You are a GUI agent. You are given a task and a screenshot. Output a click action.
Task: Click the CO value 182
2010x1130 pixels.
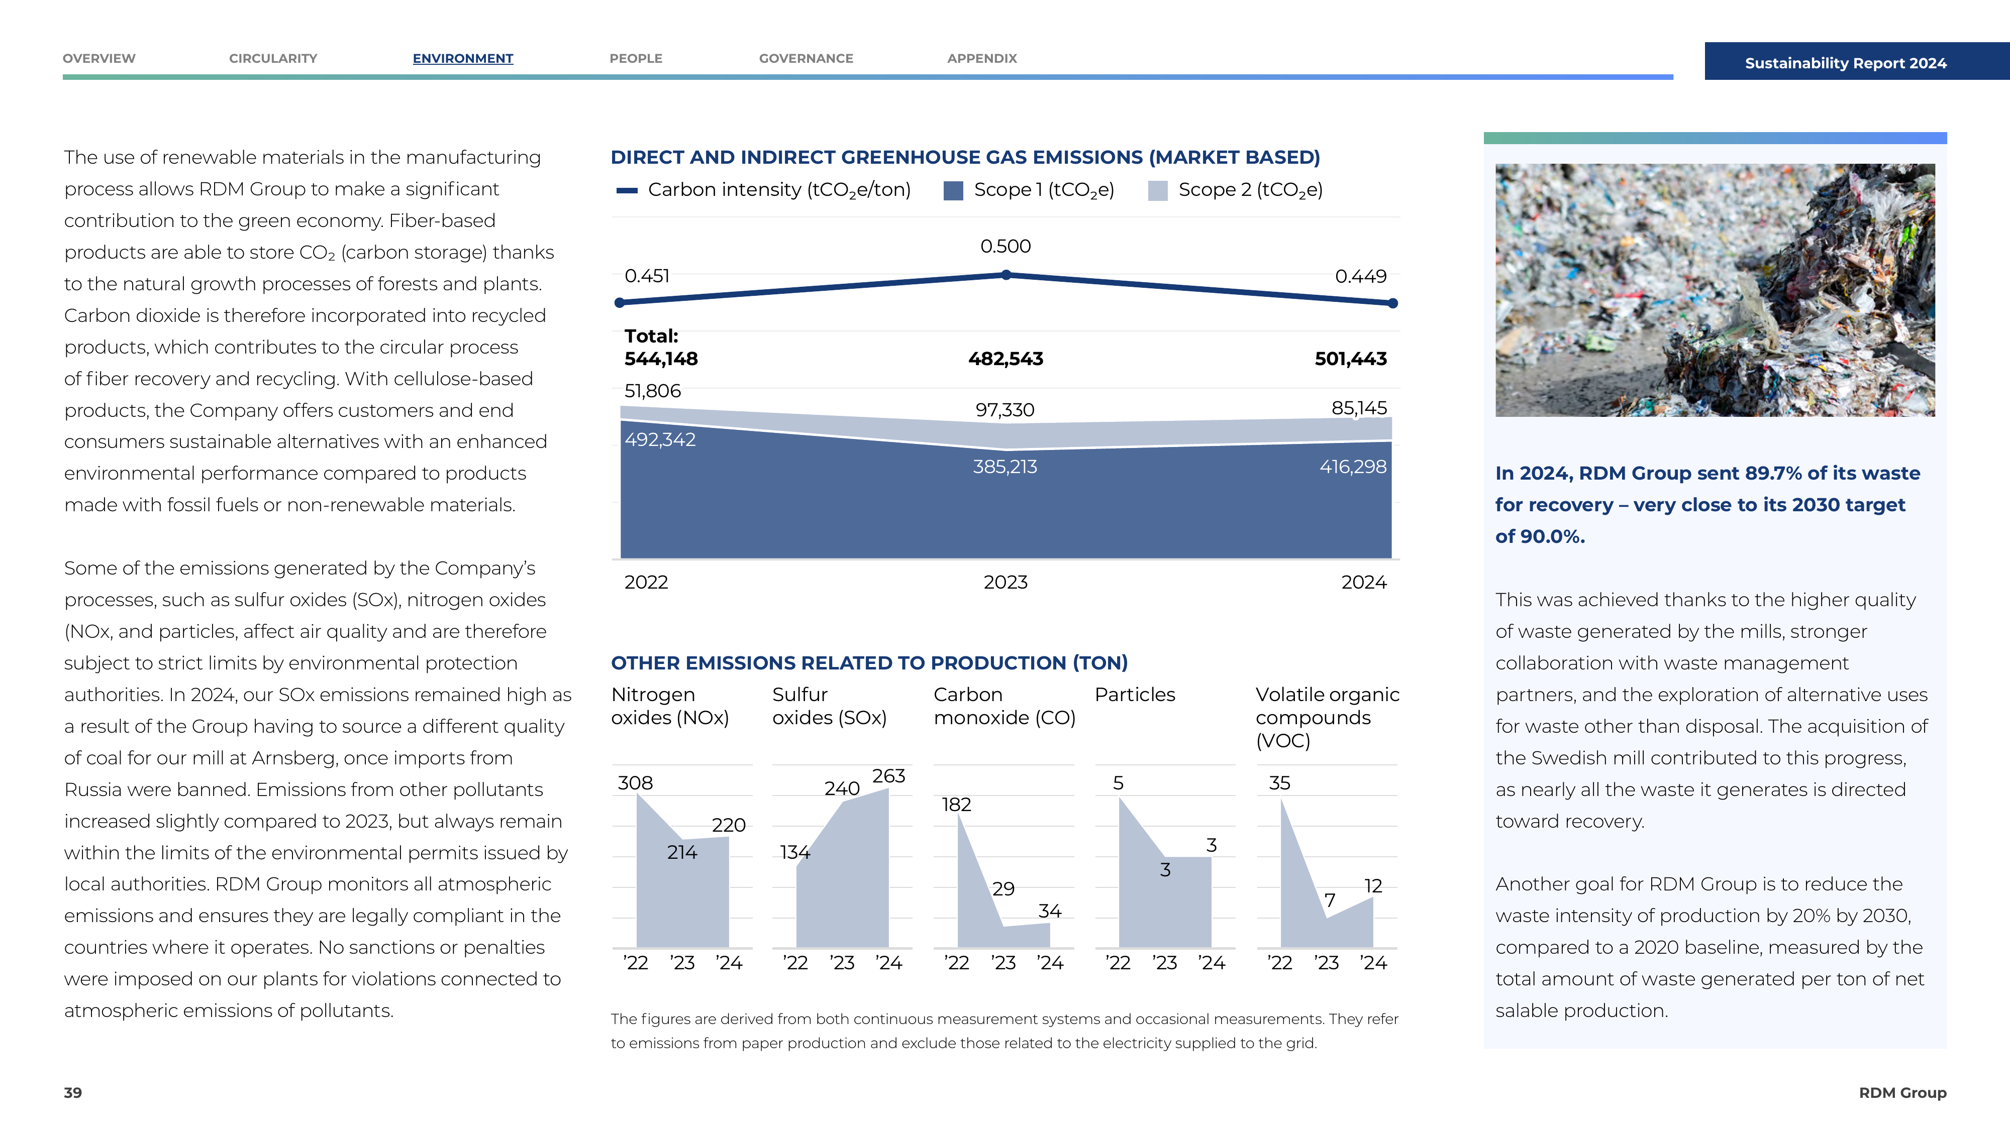coord(956,805)
